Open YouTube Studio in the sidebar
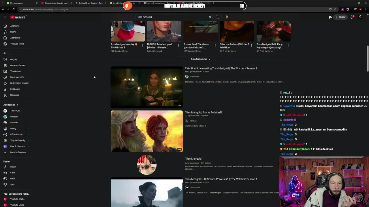This screenshot has width=369, height=207. click(x=17, y=199)
